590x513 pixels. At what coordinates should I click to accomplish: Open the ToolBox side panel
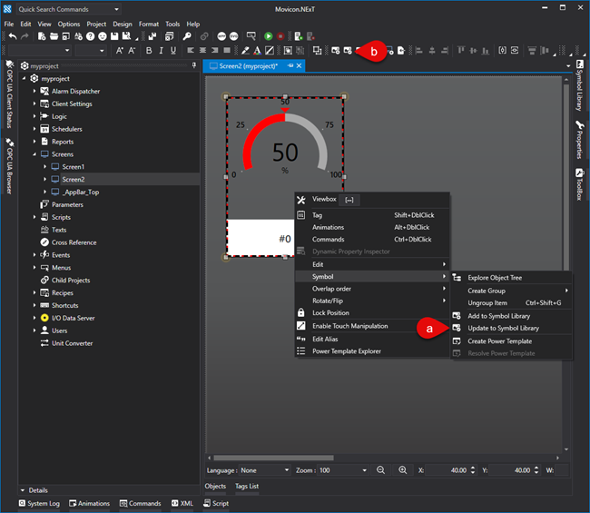580,184
